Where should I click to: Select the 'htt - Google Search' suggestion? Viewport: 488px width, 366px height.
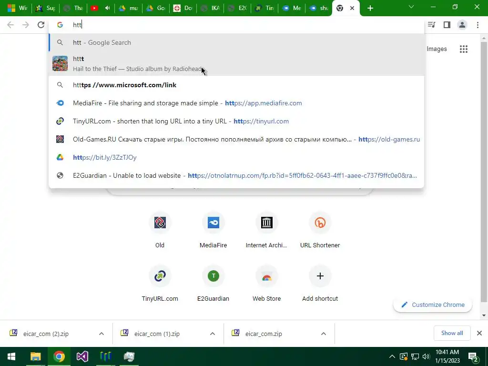click(236, 42)
